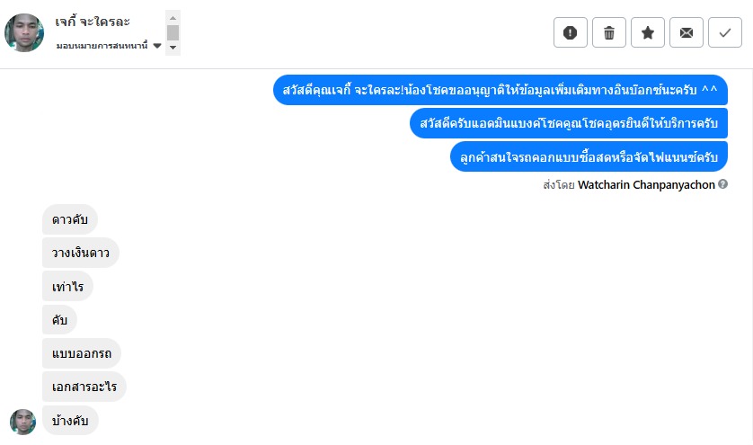Mark conversation unread with envelope icon
The height and width of the screenshot is (445, 753).
point(687,32)
